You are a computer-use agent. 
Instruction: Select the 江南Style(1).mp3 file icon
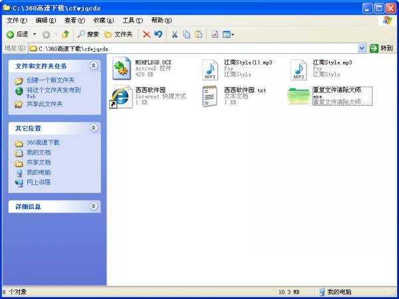pos(210,70)
